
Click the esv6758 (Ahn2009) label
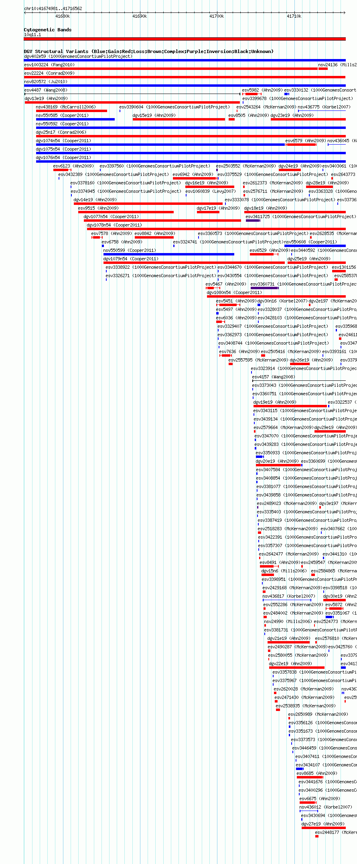pyautogui.click(x=122, y=242)
